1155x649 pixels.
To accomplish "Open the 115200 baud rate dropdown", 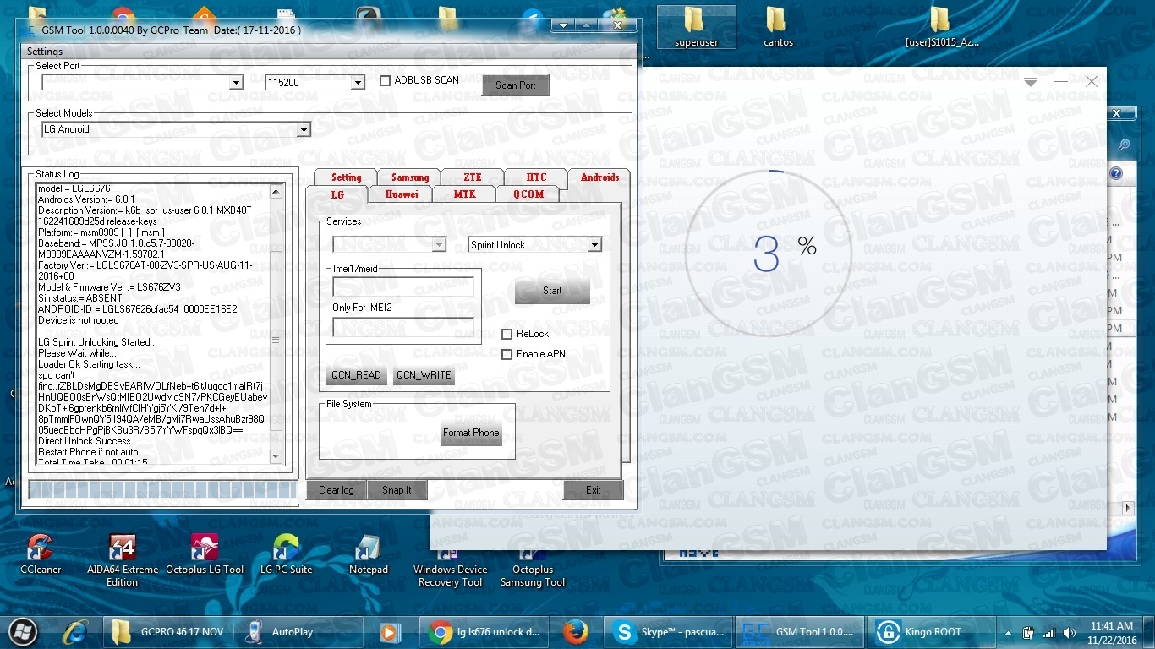I will (358, 83).
